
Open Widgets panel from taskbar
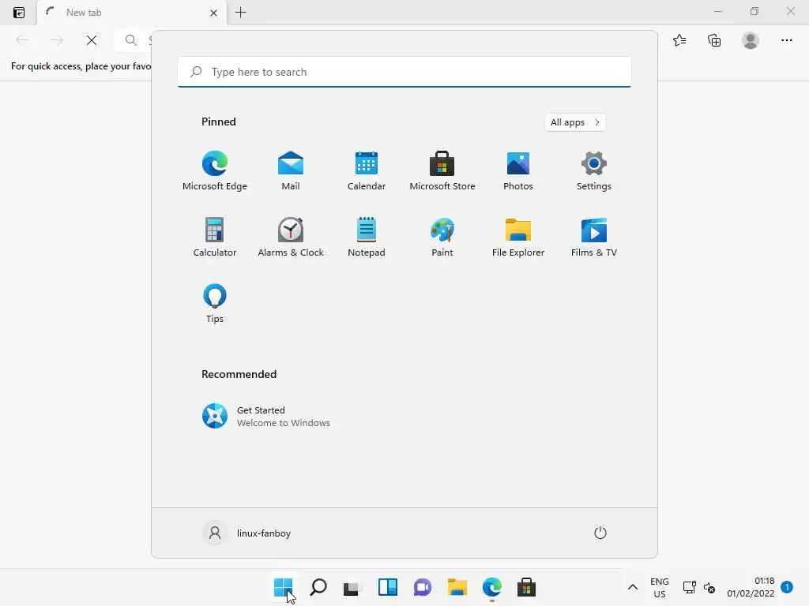388,587
